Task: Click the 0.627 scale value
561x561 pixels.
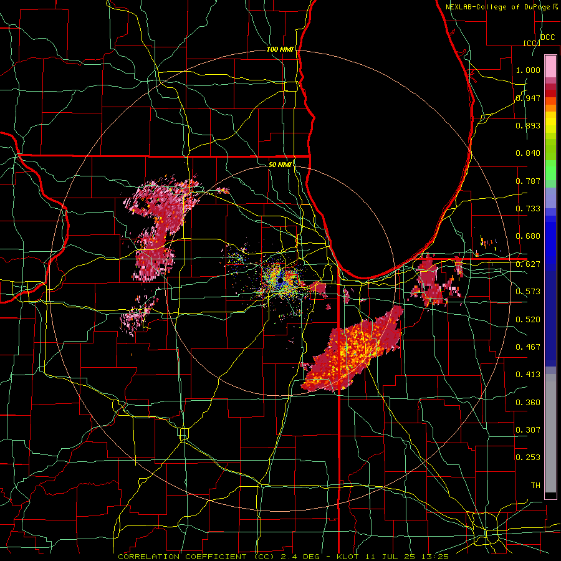Action: click(528, 264)
